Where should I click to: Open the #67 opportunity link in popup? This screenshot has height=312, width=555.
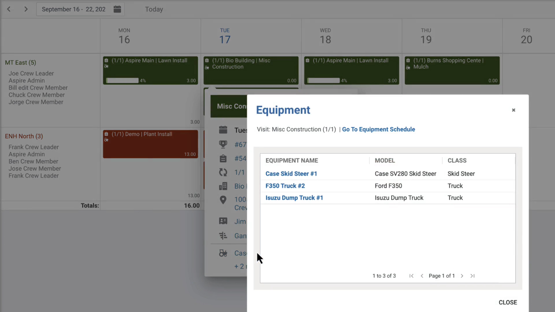pos(240,145)
